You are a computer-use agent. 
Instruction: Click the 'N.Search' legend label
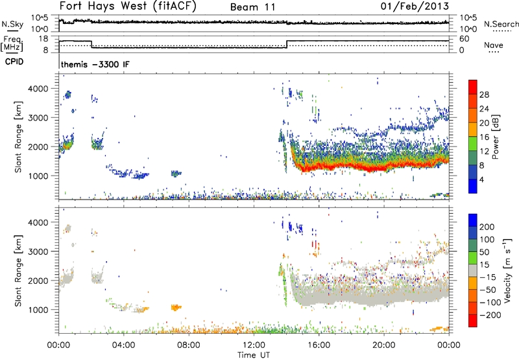point(501,24)
